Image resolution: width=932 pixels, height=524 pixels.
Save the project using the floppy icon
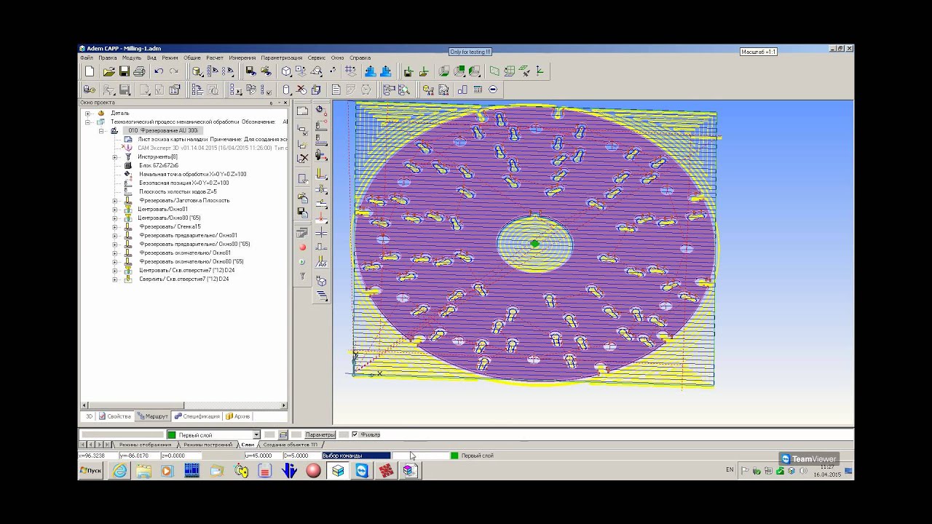click(125, 71)
